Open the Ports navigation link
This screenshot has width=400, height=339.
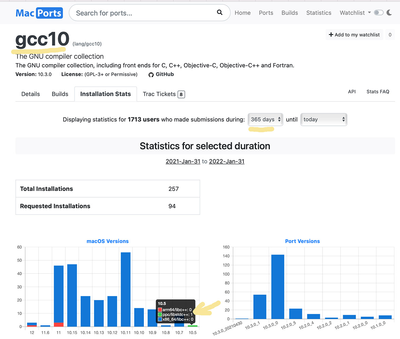(x=266, y=13)
